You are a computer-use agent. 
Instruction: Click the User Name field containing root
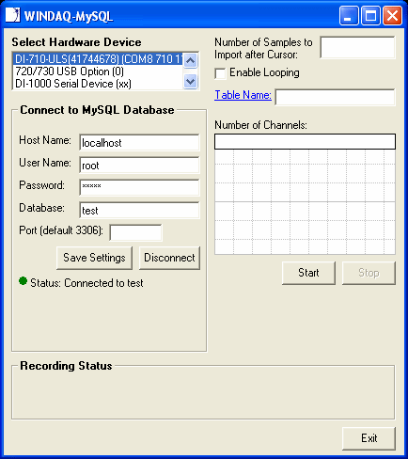pos(139,166)
